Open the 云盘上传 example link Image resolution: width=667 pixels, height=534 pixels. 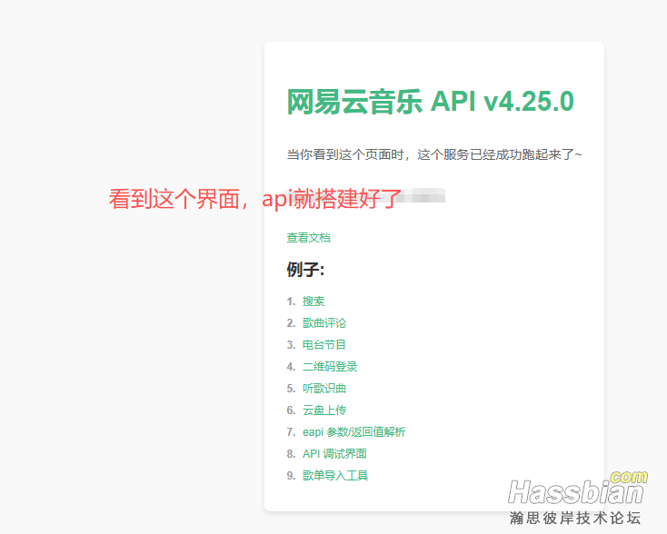click(324, 410)
